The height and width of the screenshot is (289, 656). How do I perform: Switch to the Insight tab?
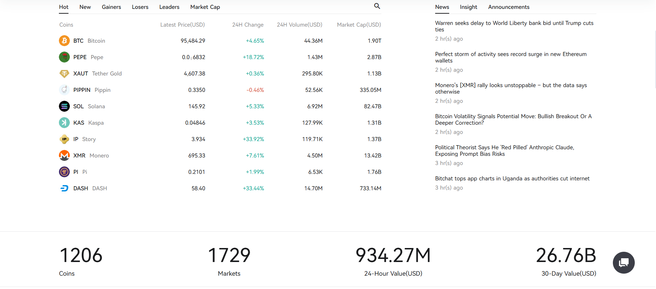tap(468, 7)
